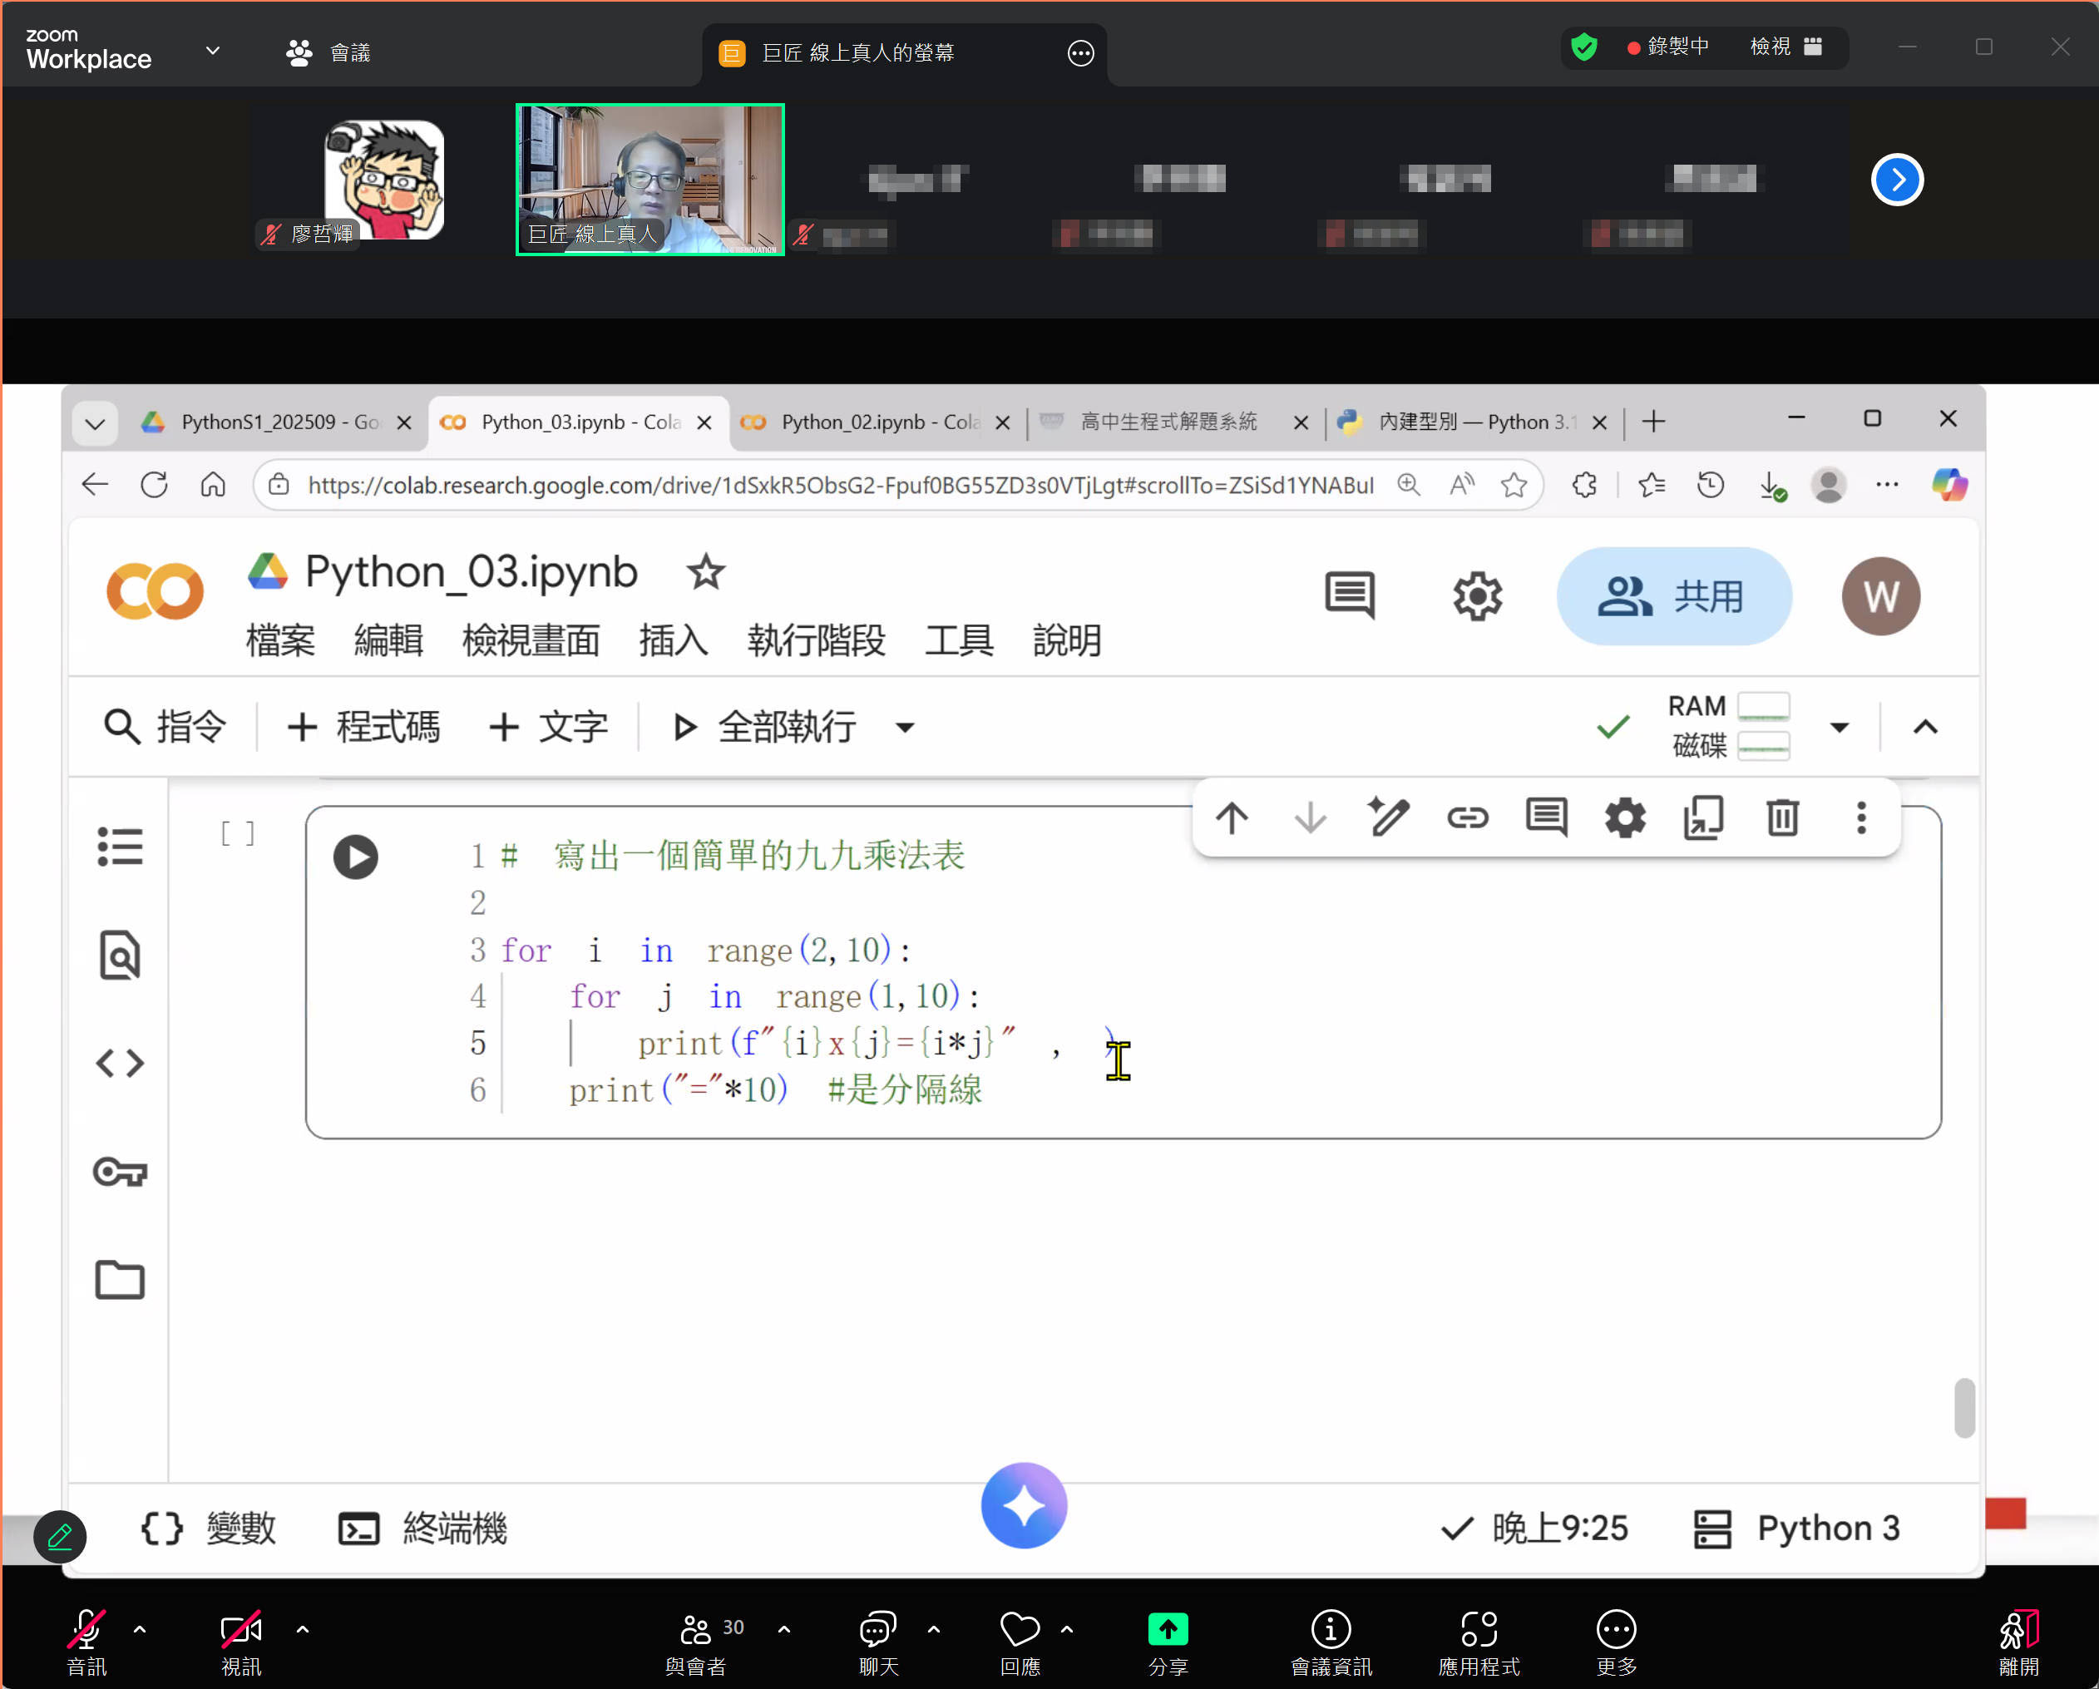
Task: Click the RAM usage indicator bar
Action: click(1763, 707)
